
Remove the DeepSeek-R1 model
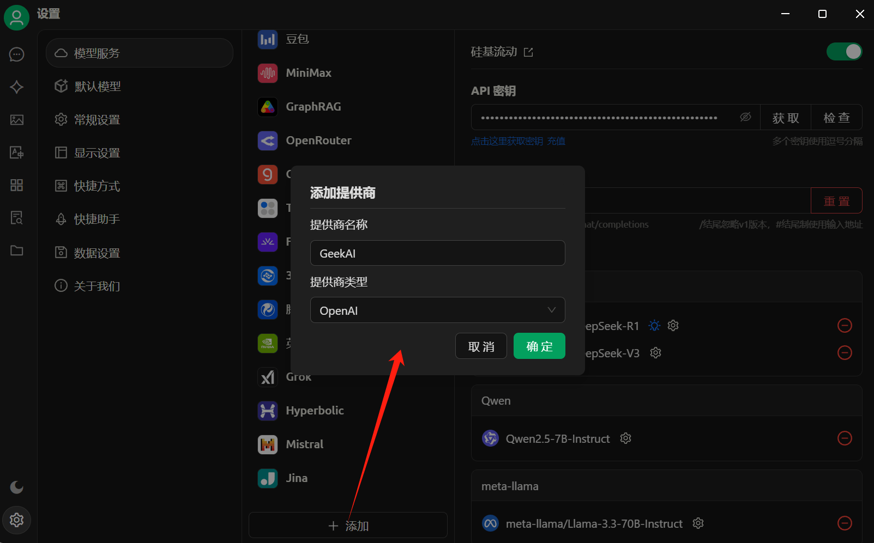point(845,326)
